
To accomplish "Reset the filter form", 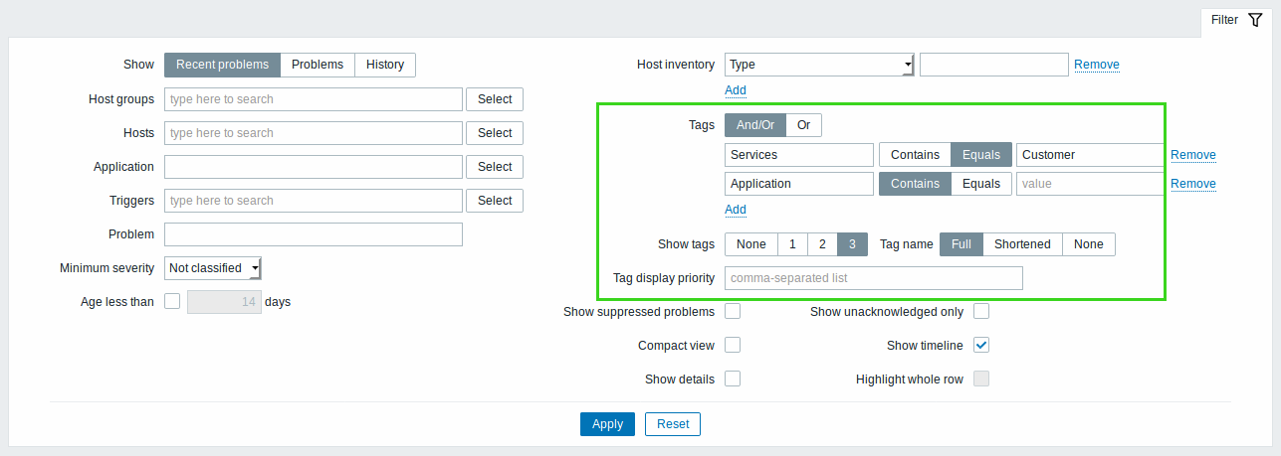I will point(673,424).
